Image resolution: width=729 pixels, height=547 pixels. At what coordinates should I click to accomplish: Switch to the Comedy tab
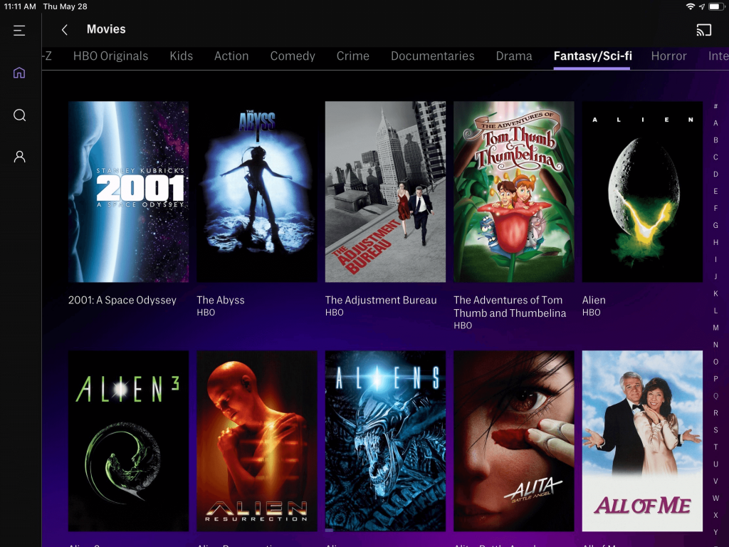pyautogui.click(x=293, y=56)
